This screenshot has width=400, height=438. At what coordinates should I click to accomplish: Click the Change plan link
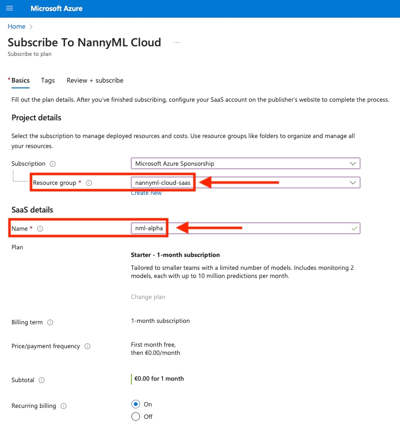[148, 297]
